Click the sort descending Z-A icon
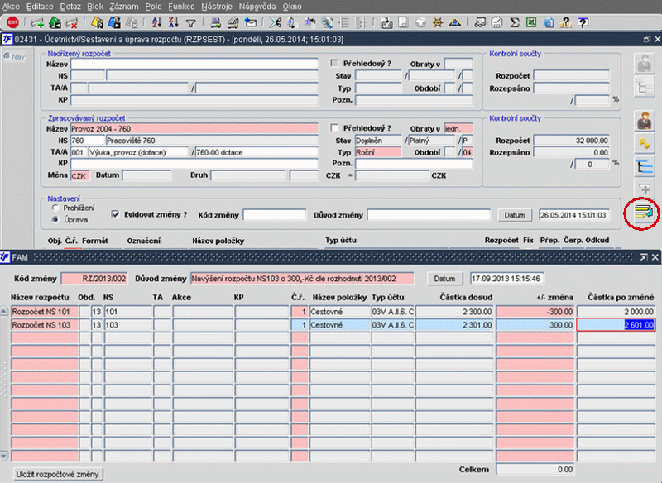 pos(174,22)
